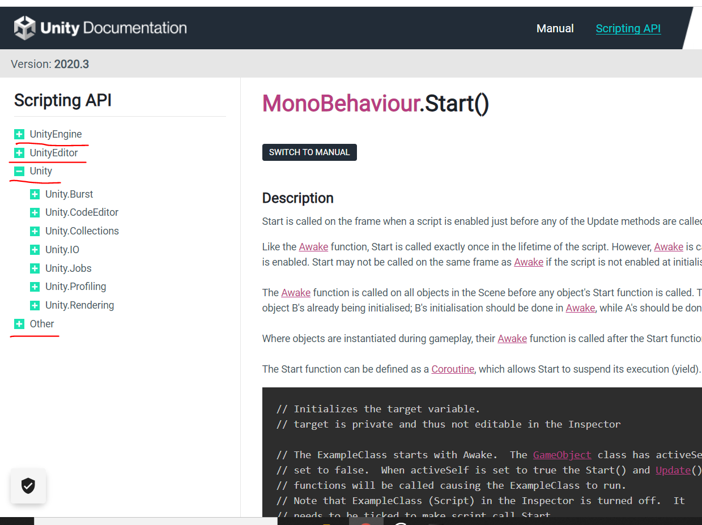The height and width of the screenshot is (525, 702).
Task: Open the Coroutine link
Action: pos(453,369)
